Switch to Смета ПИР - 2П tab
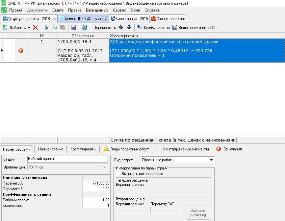Viewport: 285px width, 221px height. pos(83,18)
